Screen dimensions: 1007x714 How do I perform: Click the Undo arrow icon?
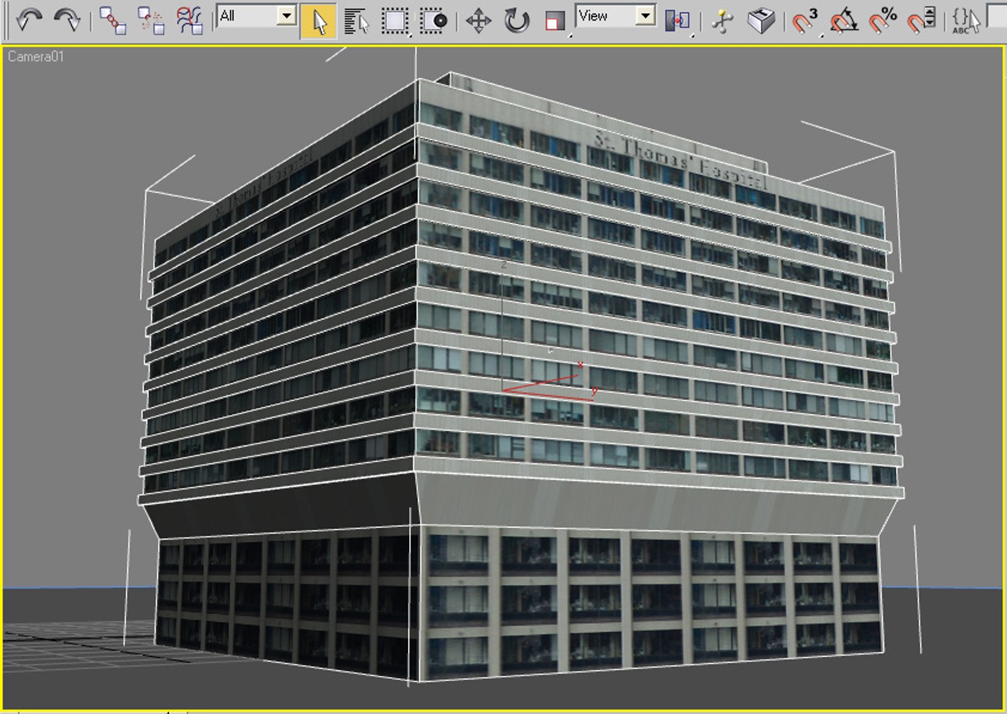(x=28, y=20)
